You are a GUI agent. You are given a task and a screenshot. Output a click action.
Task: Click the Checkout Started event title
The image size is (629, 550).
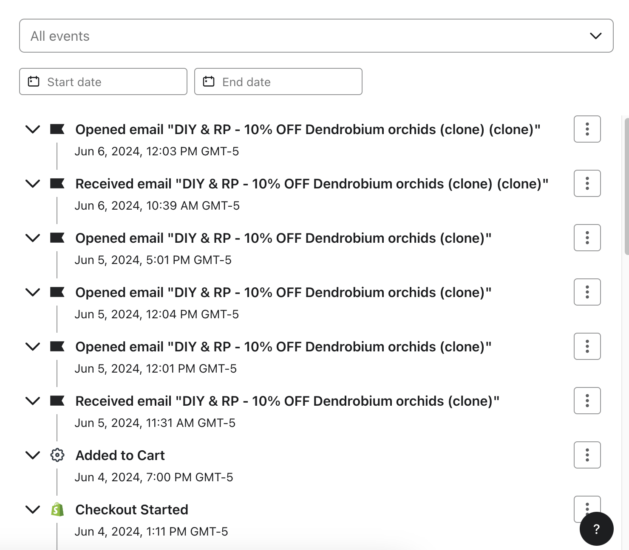[x=132, y=510]
